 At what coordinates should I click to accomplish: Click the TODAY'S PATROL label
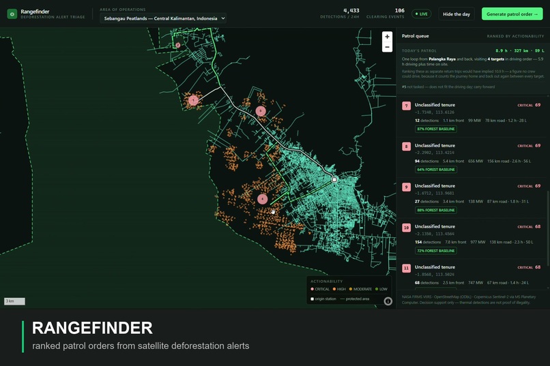[419, 51]
